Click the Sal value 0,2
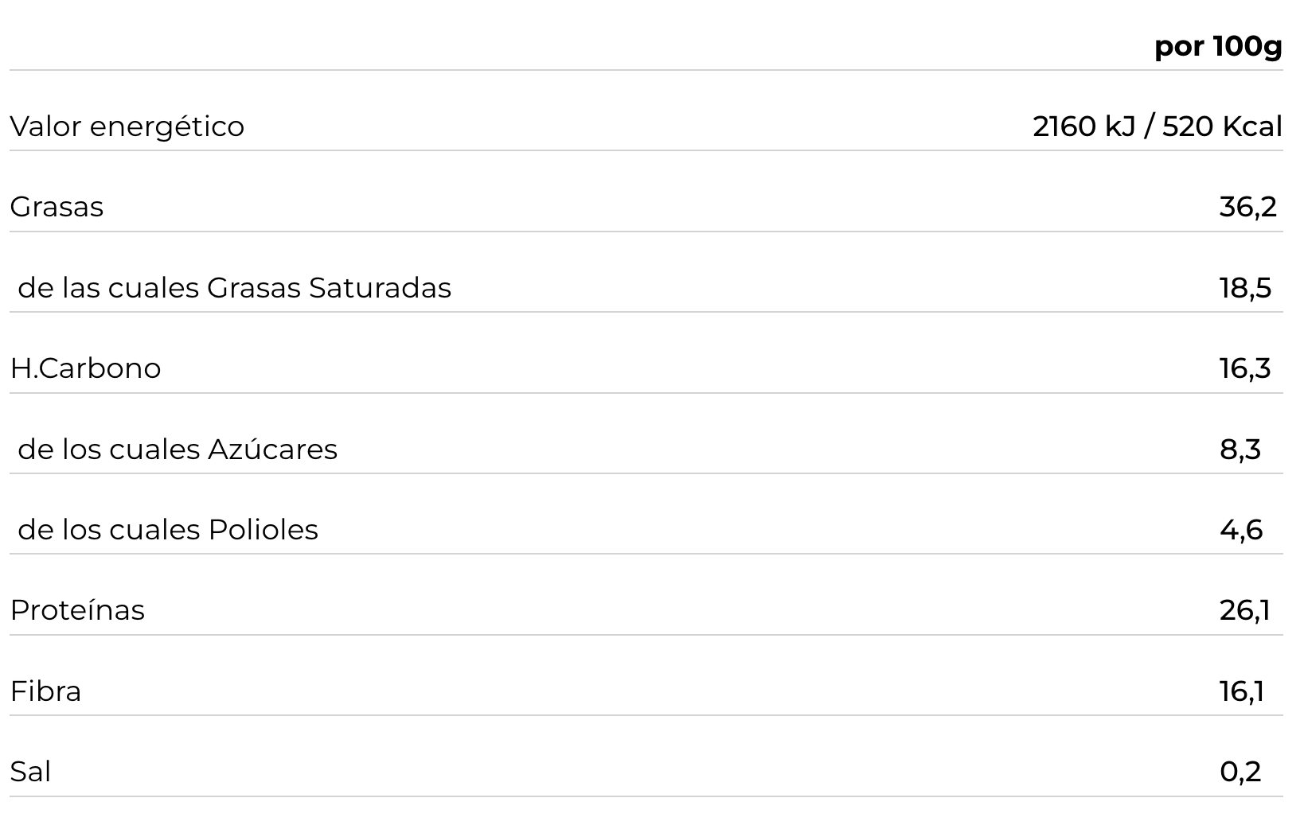This screenshot has height=829, width=1304. (1240, 772)
